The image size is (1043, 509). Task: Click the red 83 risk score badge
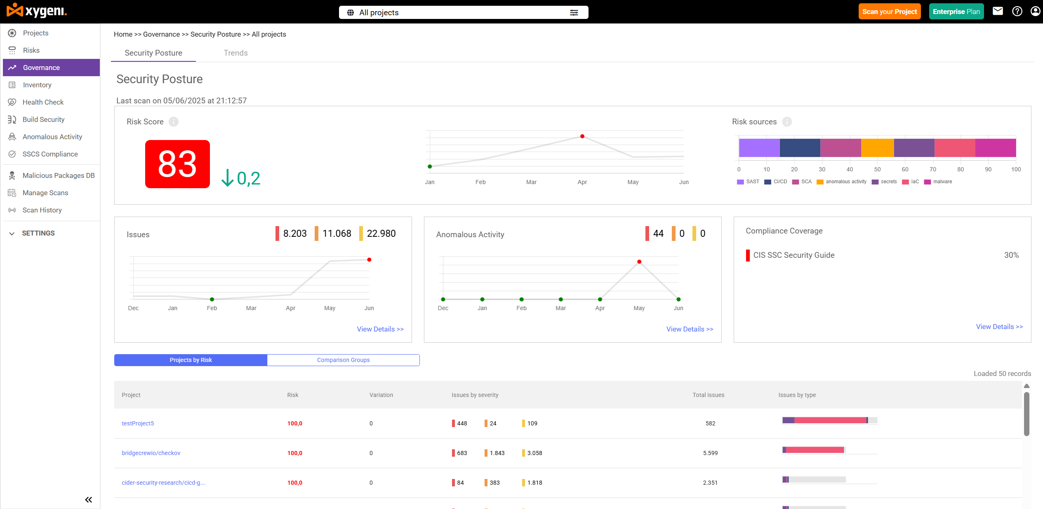[x=177, y=164]
